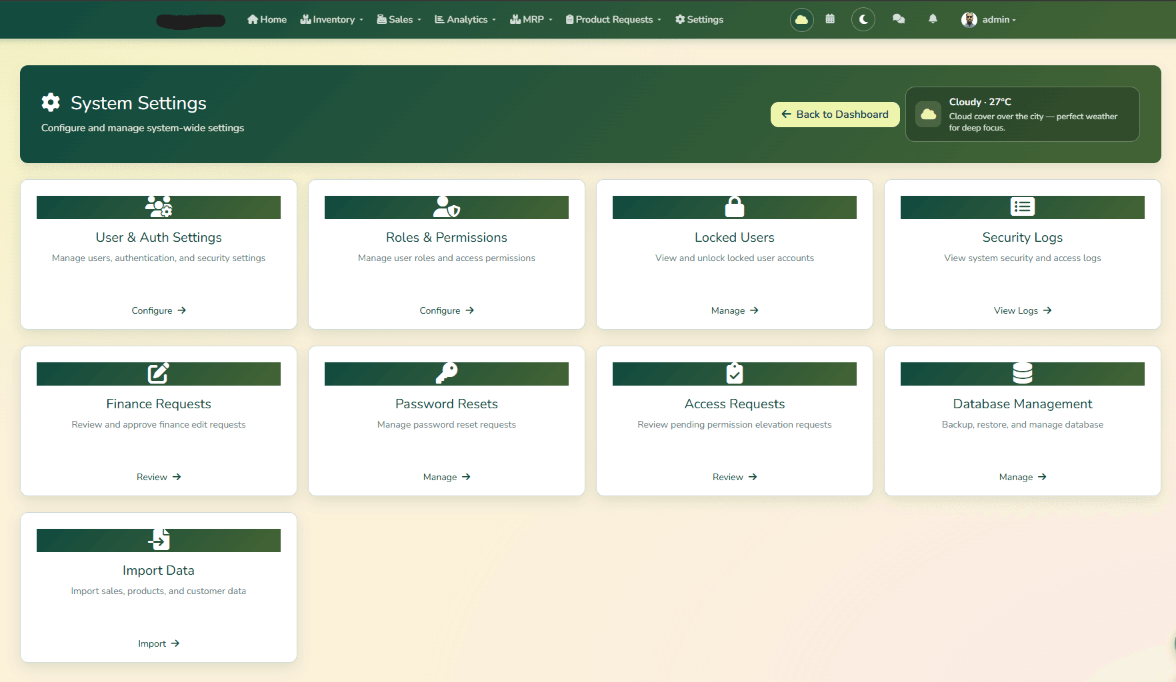Click the Database Management database icon
Viewport: 1176px width, 682px height.
1023,373
